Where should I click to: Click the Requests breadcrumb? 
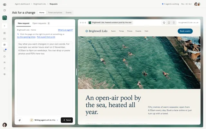[x=53, y=4]
